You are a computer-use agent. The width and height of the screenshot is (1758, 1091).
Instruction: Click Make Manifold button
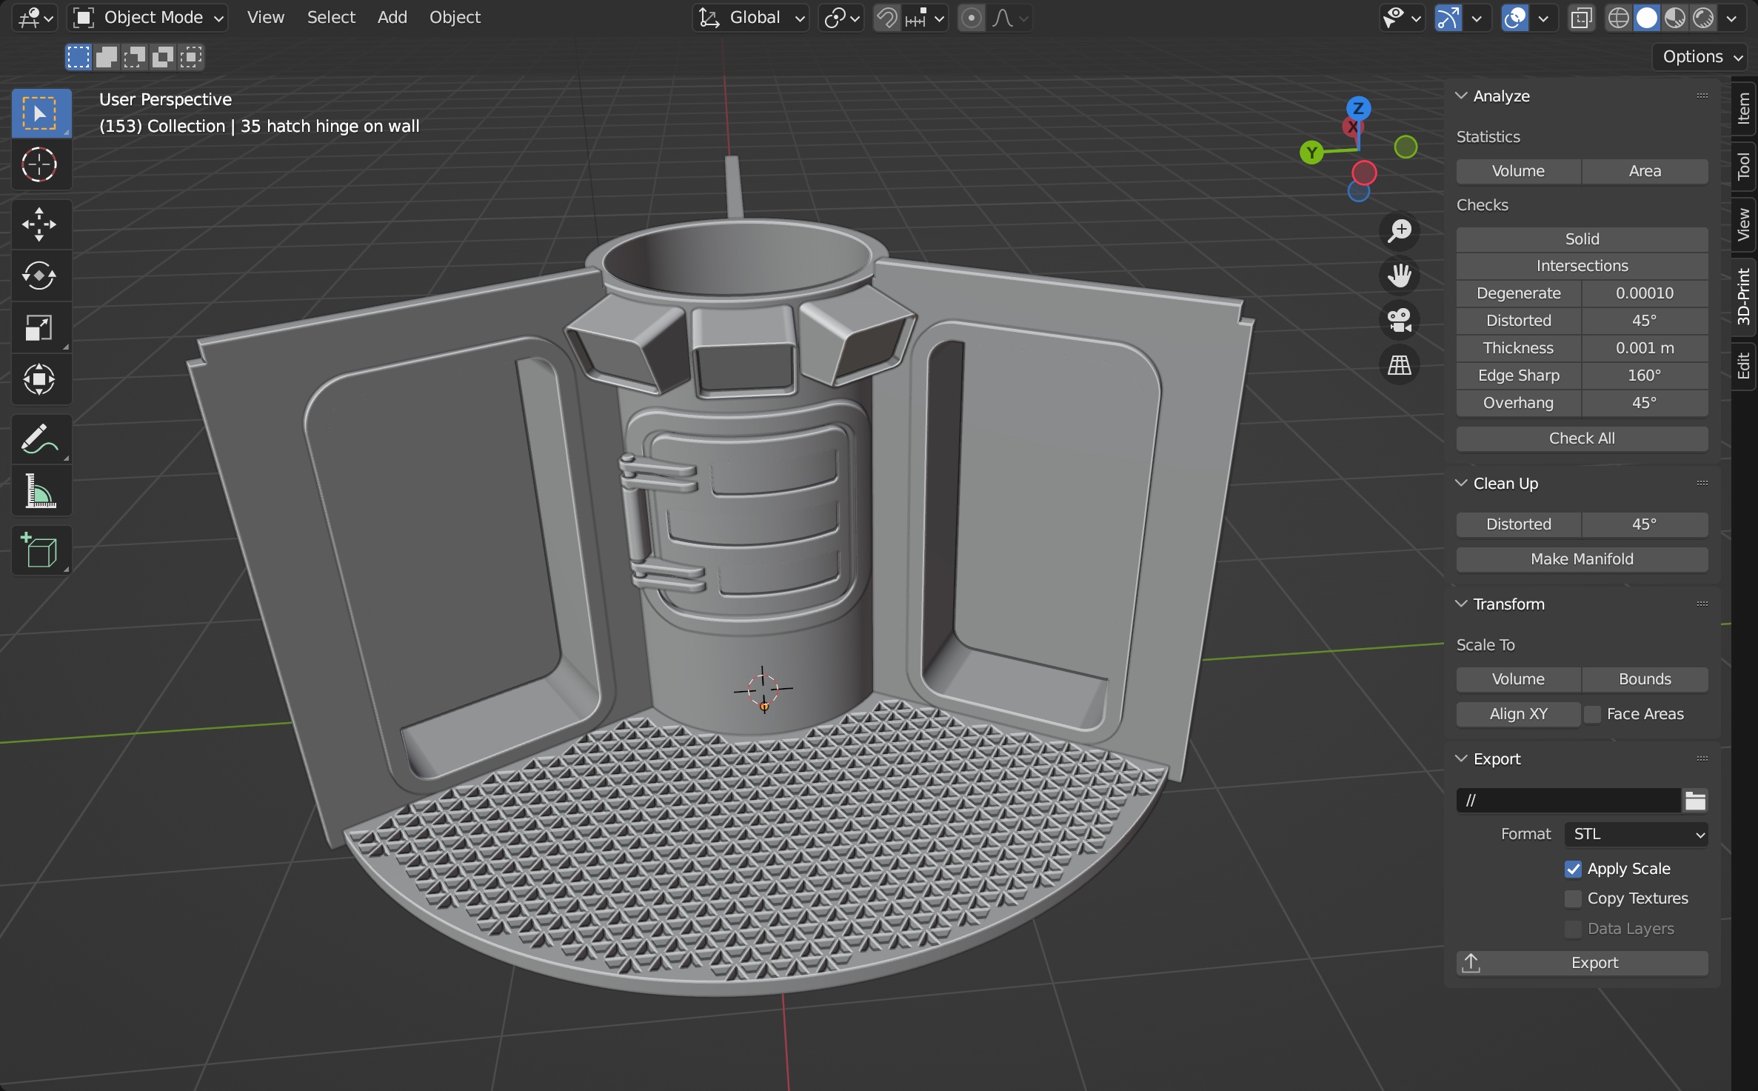tap(1582, 559)
